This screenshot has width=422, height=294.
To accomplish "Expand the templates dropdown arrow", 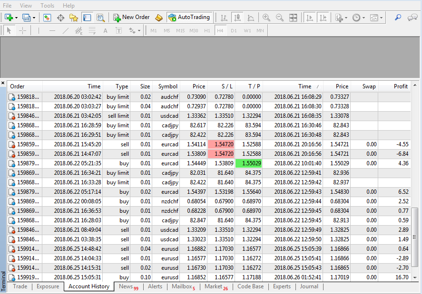I will point(381,18).
